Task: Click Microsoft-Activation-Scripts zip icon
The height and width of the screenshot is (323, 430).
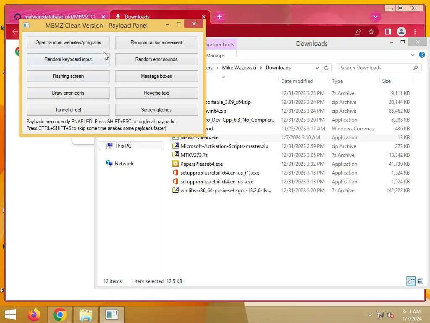Action: (175, 146)
